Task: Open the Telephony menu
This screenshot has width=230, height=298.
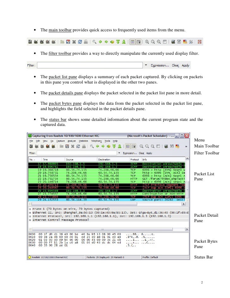Action: pyautogui.click(x=96, y=141)
